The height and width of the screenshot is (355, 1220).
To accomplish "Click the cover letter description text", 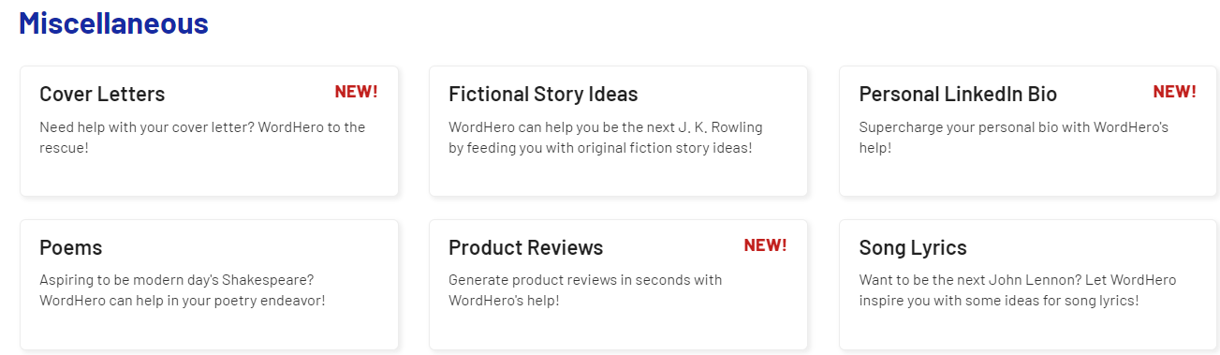I will [202, 137].
